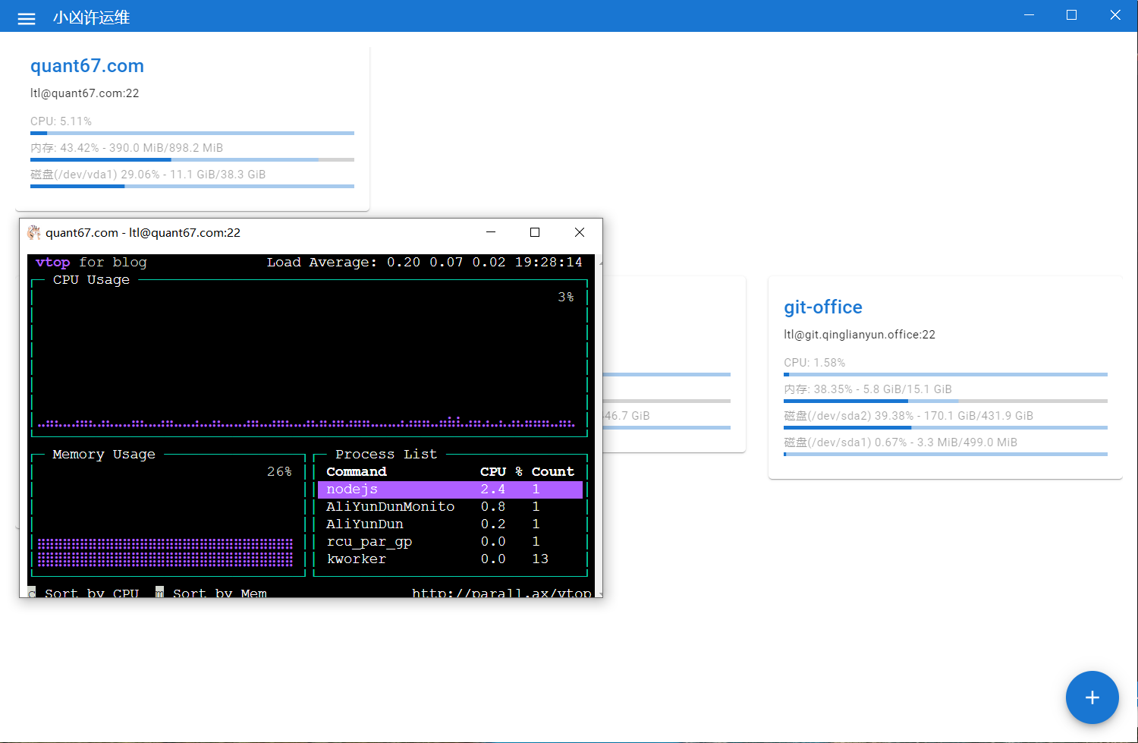The image size is (1138, 743).
Task: Click the blue add server button
Action: click(1092, 697)
